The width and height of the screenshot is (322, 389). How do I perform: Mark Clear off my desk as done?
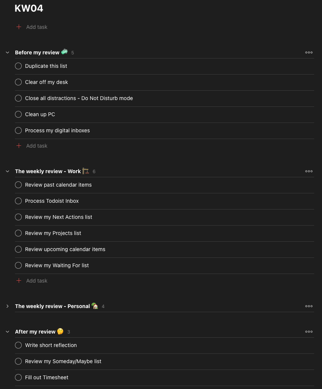tap(18, 82)
